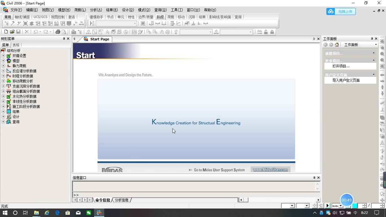Select the 水化热分析数据 tree item
Image resolution: width=386 pixels, height=217 pixels.
[24, 96]
